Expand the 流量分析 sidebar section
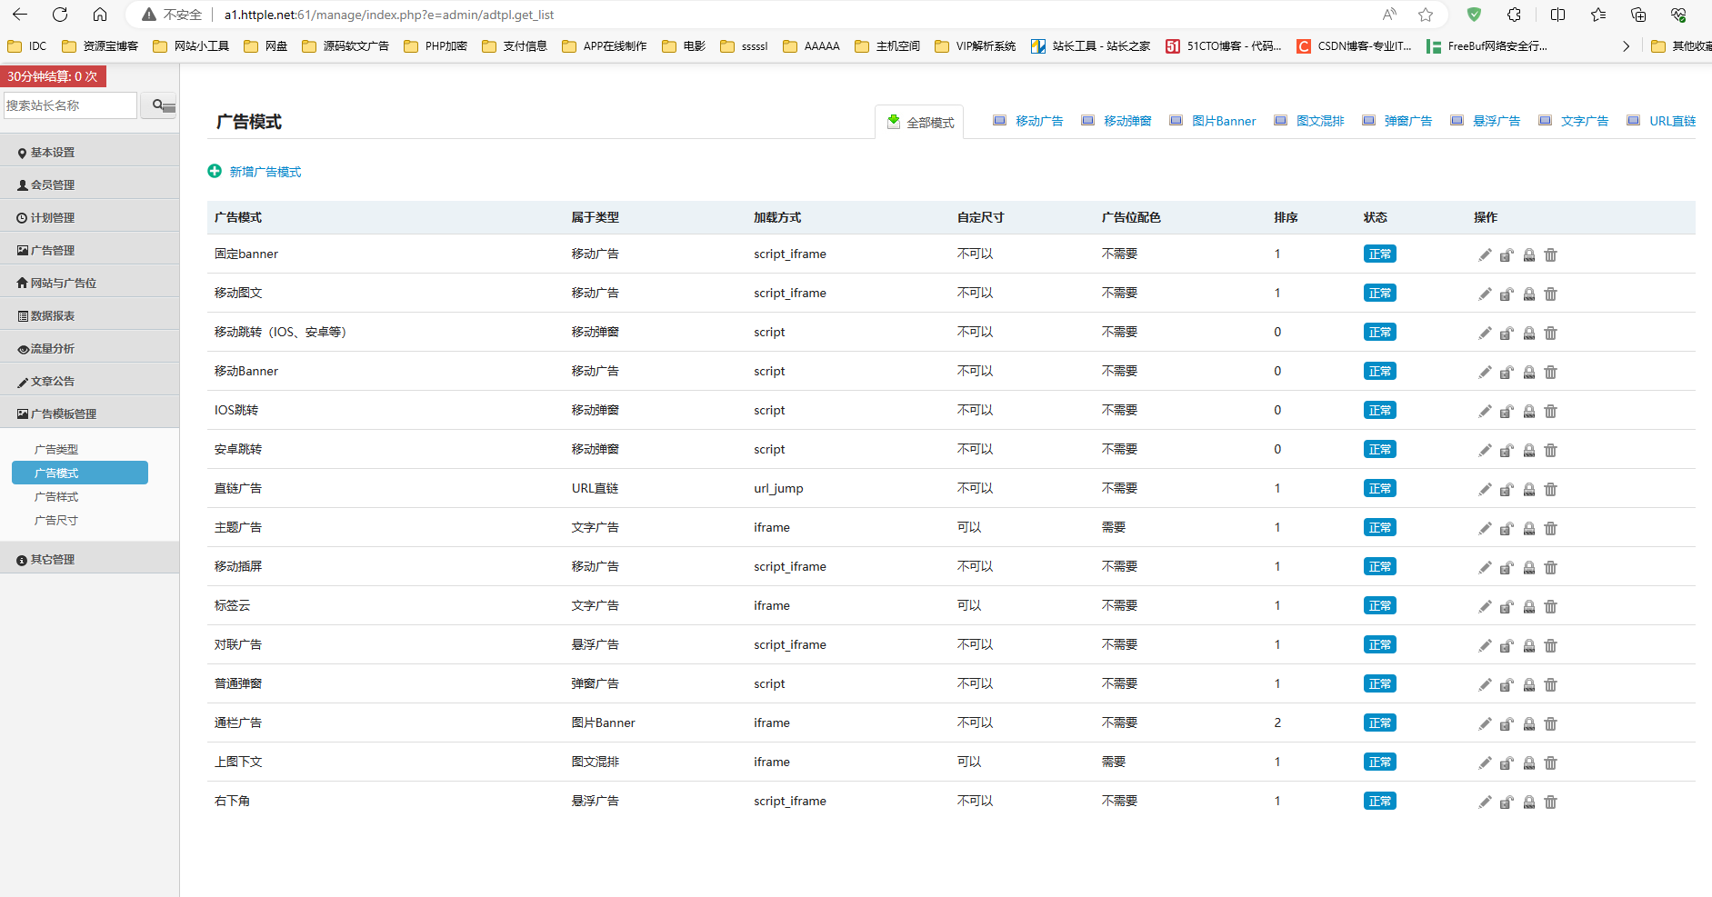Viewport: 1712px width, 897px height. [89, 348]
